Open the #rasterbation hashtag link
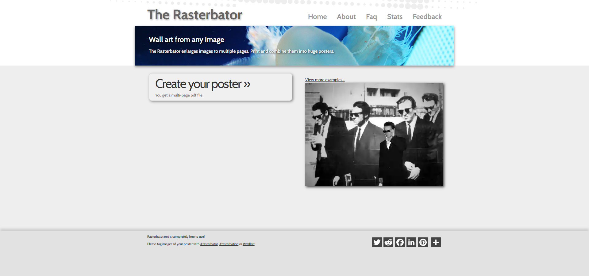This screenshot has width=589, height=276. click(229, 244)
